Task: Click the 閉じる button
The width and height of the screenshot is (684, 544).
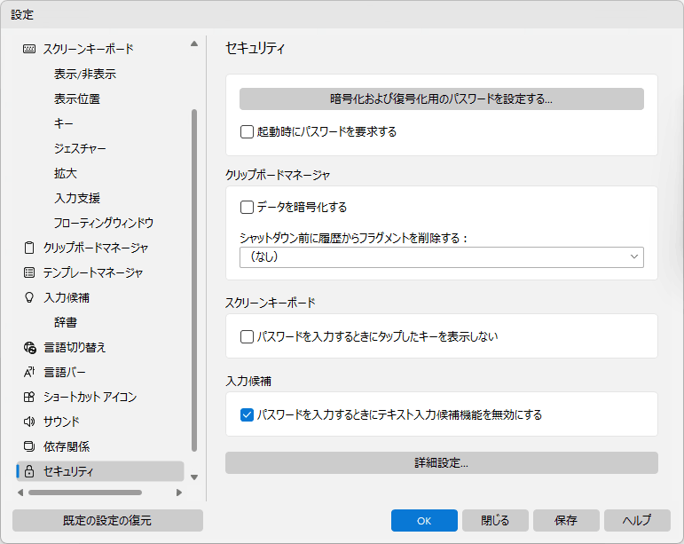Action: [x=495, y=520]
